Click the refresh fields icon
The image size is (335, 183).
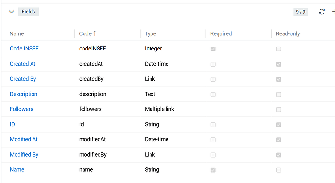pyautogui.click(x=322, y=12)
